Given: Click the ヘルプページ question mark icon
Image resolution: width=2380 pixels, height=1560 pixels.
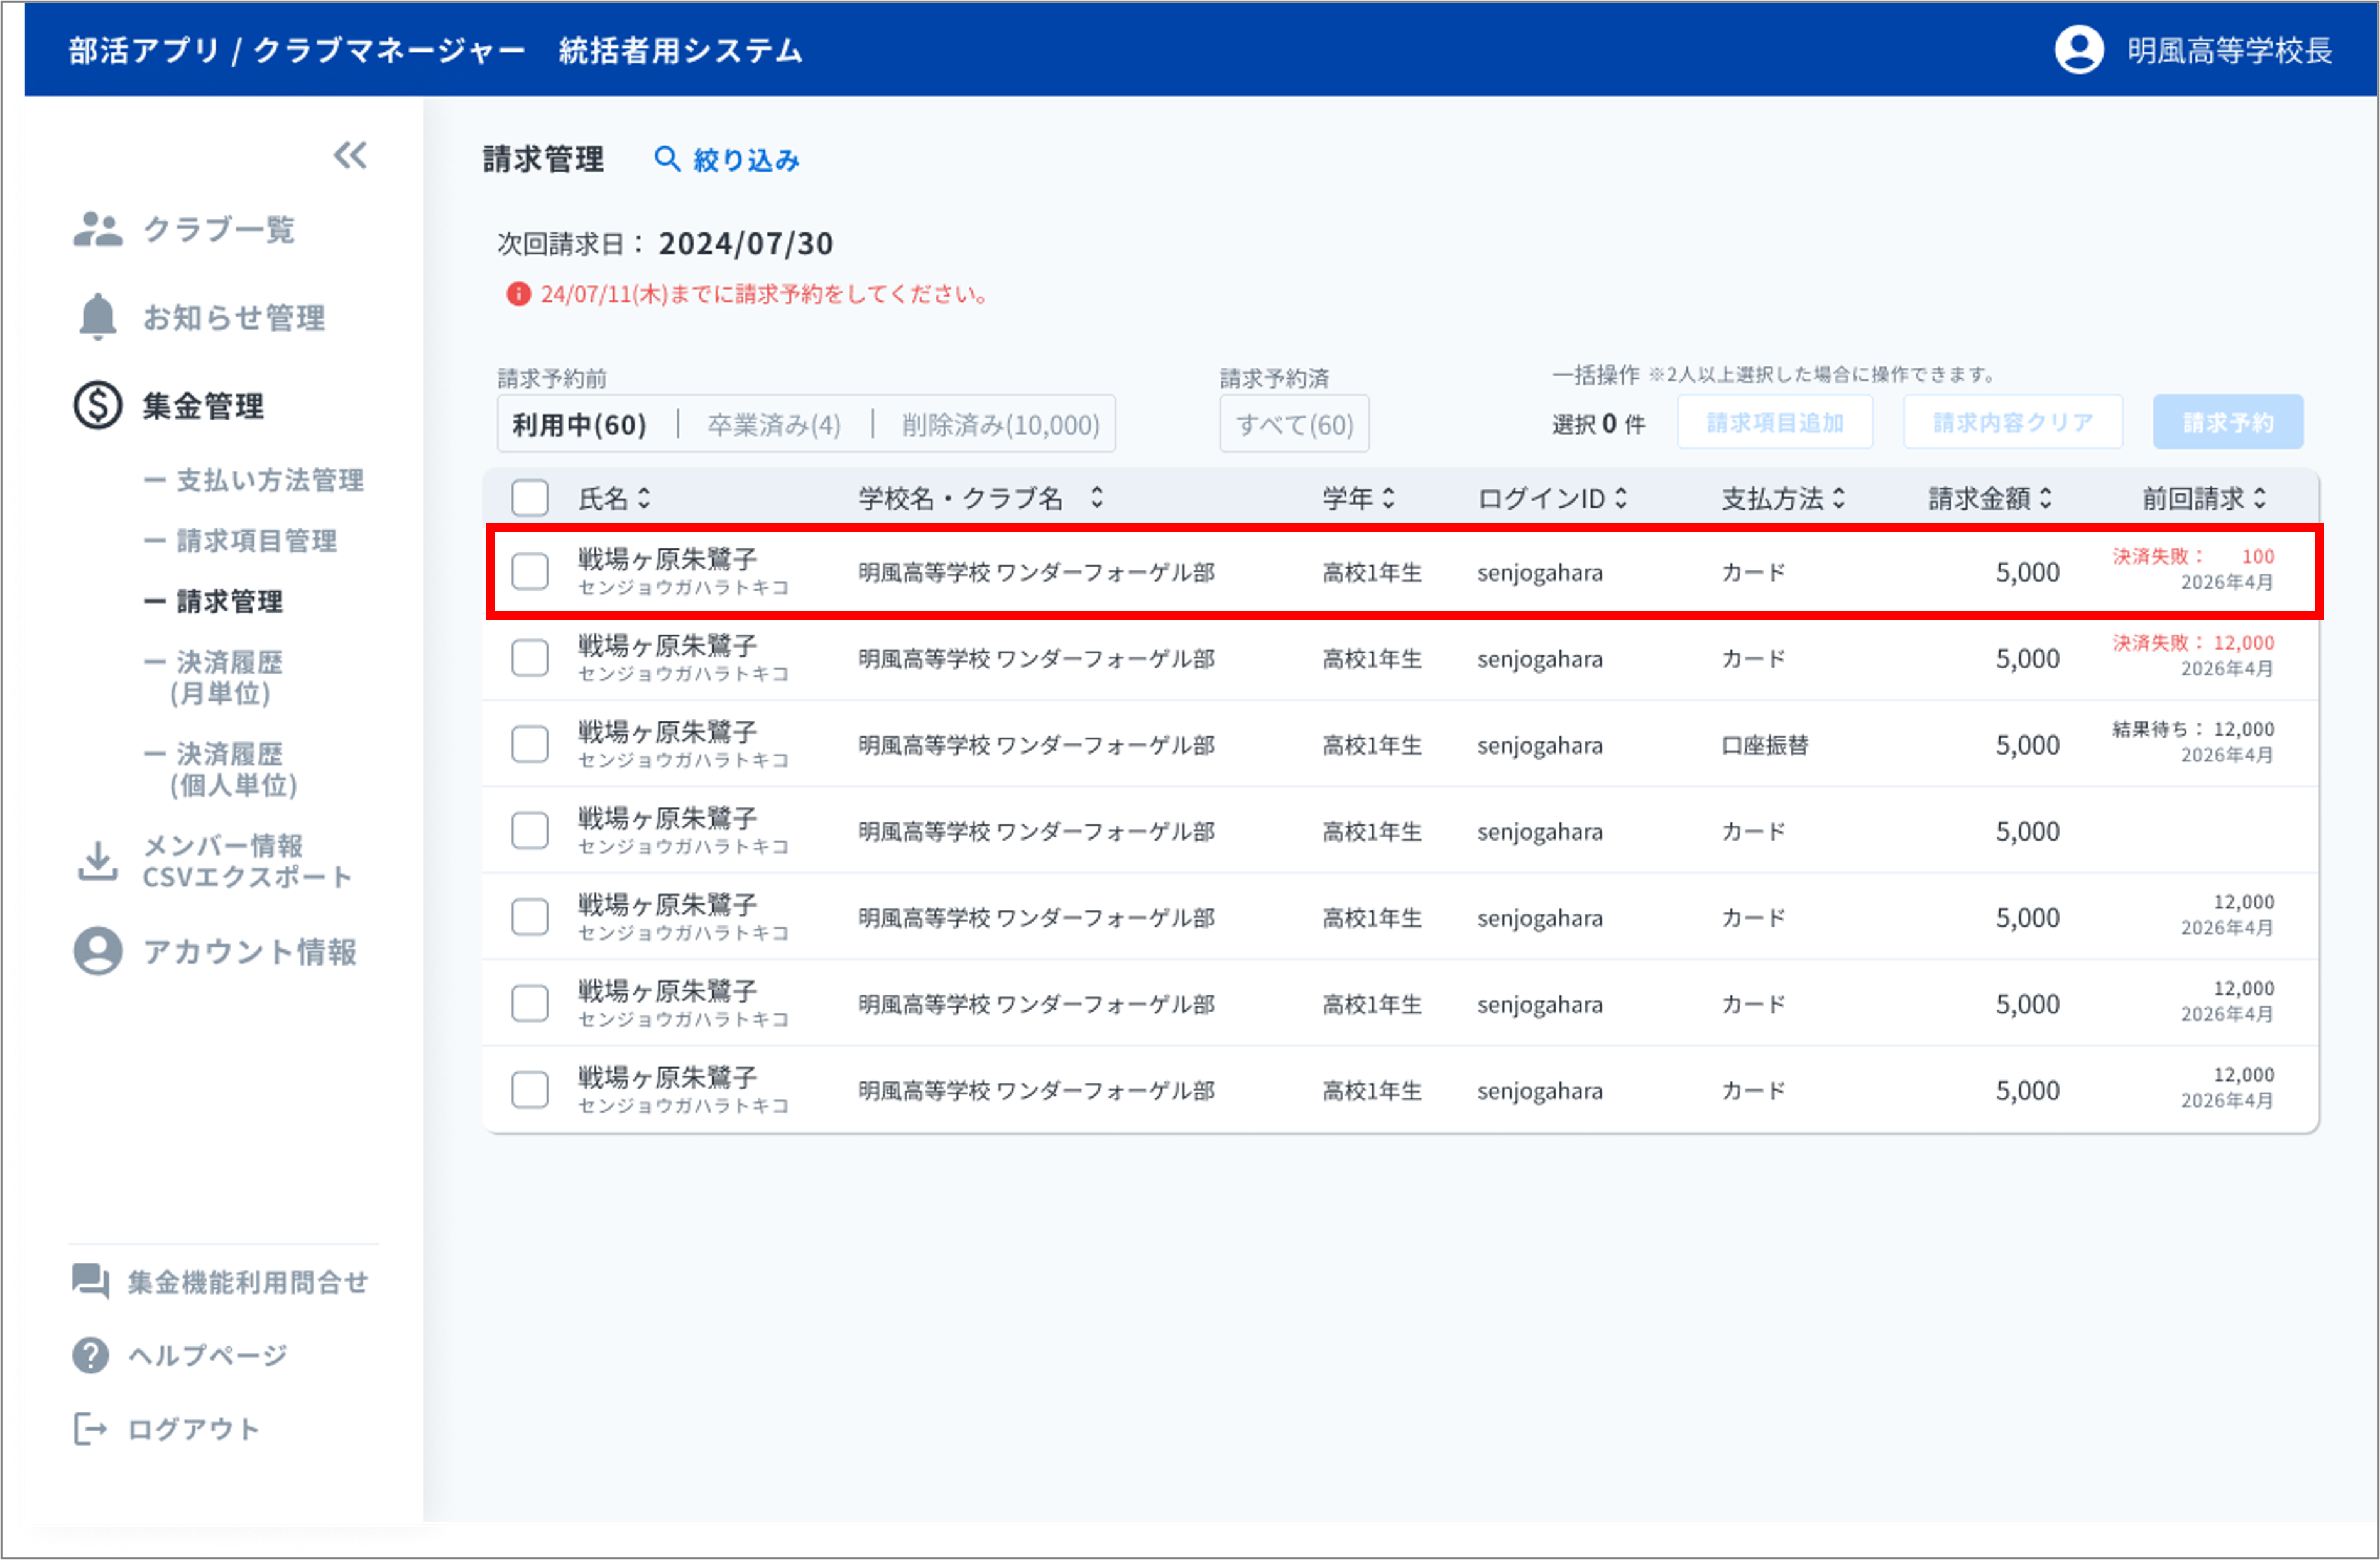Looking at the screenshot, I should pos(90,1355).
